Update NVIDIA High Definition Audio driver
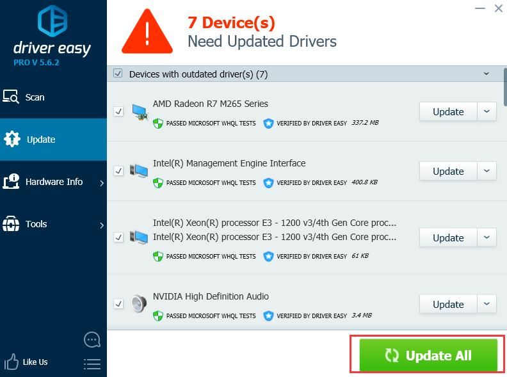The height and width of the screenshot is (377, 507). (x=448, y=303)
